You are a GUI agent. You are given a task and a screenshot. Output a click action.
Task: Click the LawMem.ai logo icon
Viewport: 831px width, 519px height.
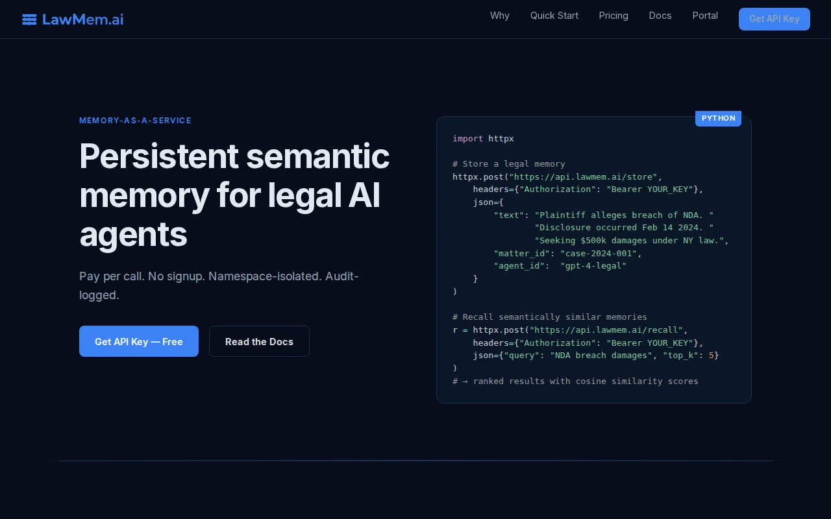tap(29, 19)
